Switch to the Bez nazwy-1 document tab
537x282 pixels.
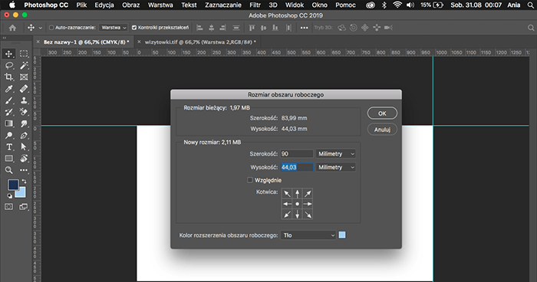point(86,42)
